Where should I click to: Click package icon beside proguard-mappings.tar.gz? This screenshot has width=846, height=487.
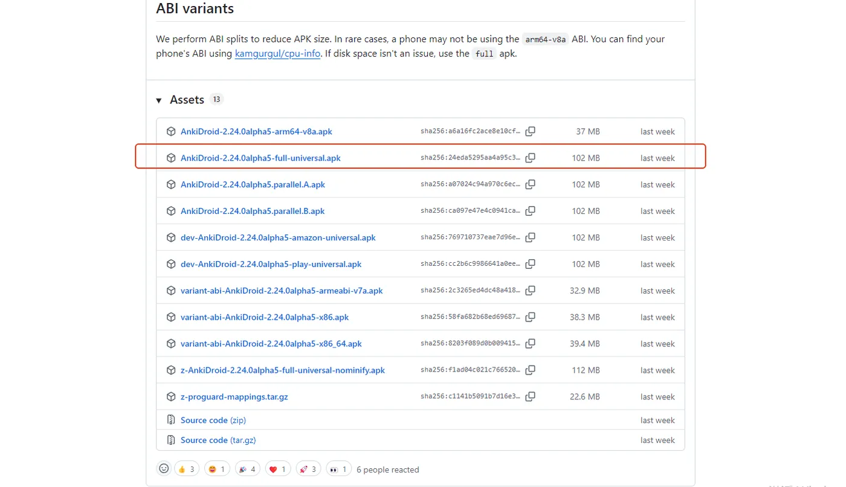click(x=171, y=398)
